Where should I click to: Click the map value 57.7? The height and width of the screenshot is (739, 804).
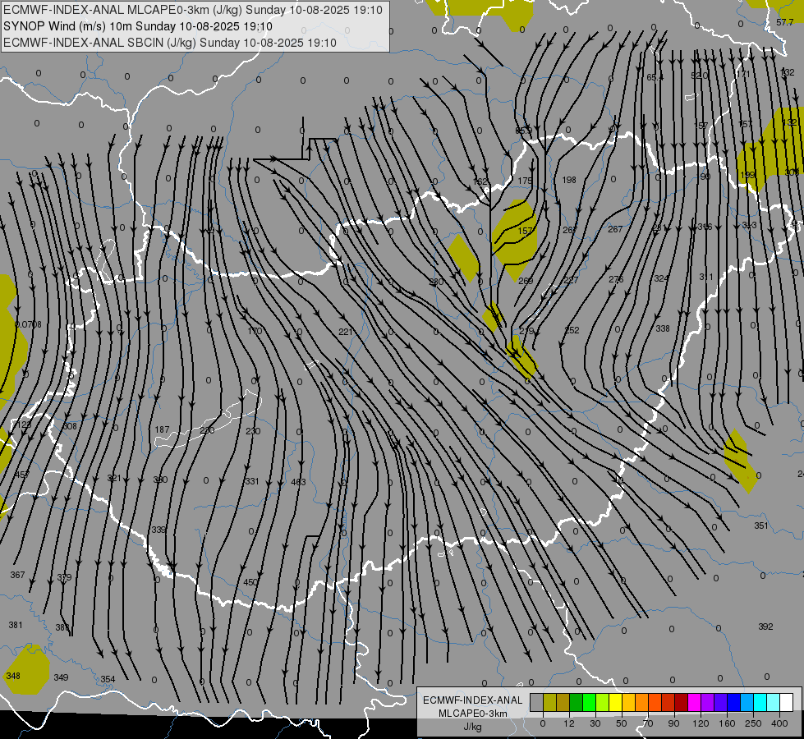click(785, 22)
